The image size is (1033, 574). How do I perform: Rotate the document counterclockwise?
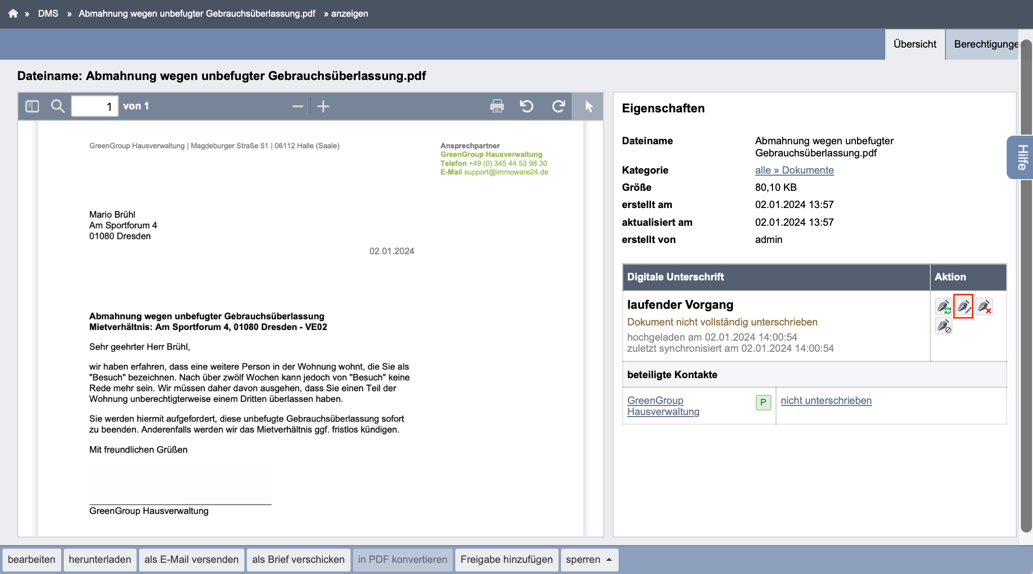527,106
